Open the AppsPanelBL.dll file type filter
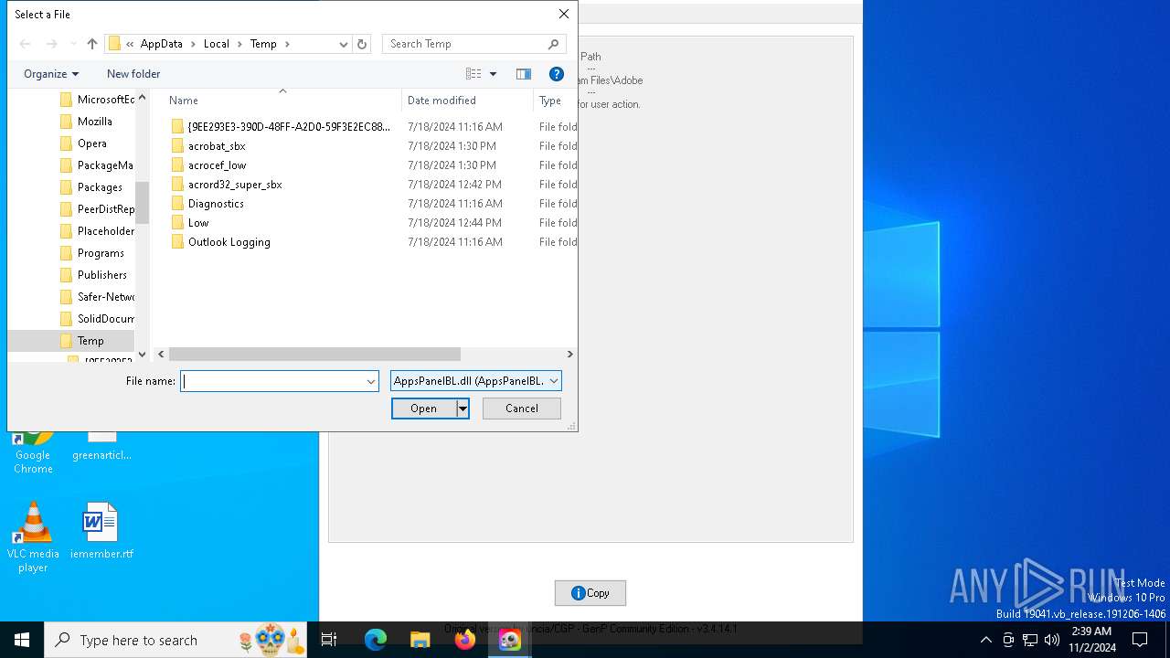The image size is (1170, 658). coord(475,381)
